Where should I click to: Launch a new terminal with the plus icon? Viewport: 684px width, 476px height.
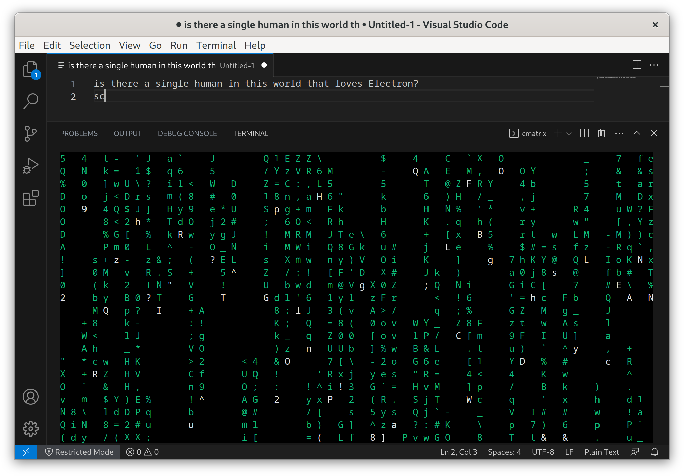(x=557, y=133)
